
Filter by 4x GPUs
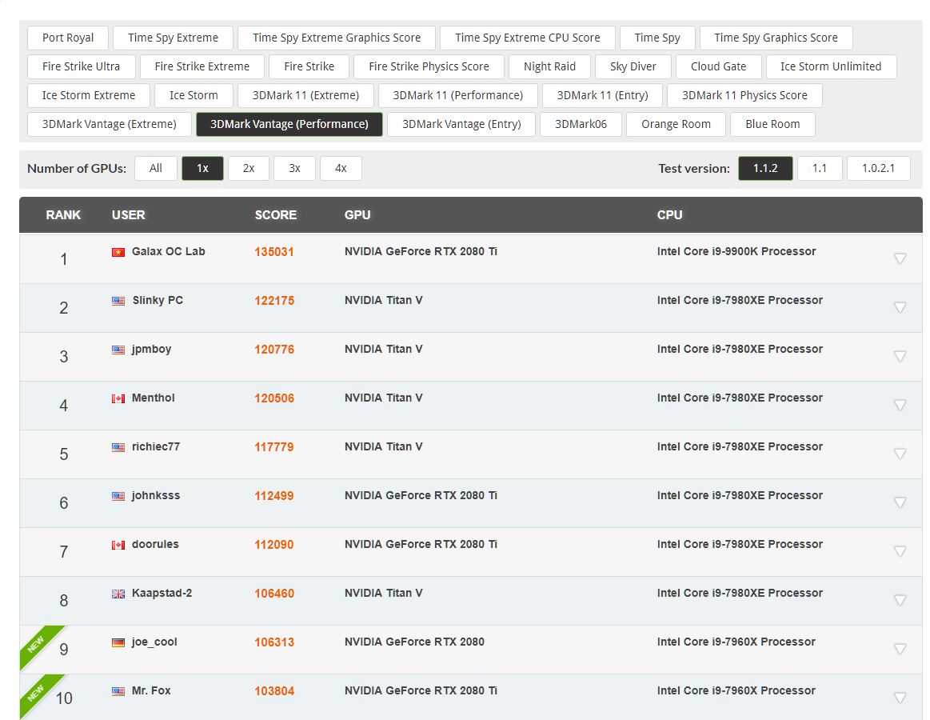point(341,168)
